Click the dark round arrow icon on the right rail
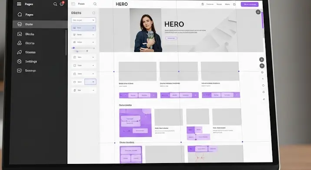 (x=261, y=60)
